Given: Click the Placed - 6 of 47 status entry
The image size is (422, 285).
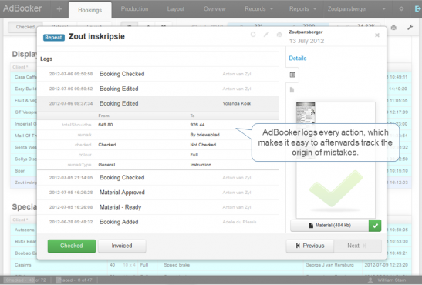Looking at the screenshot, I should pyautogui.click(x=75, y=280).
